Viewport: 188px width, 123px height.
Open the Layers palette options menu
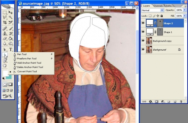pyautogui.click(x=185, y=6)
